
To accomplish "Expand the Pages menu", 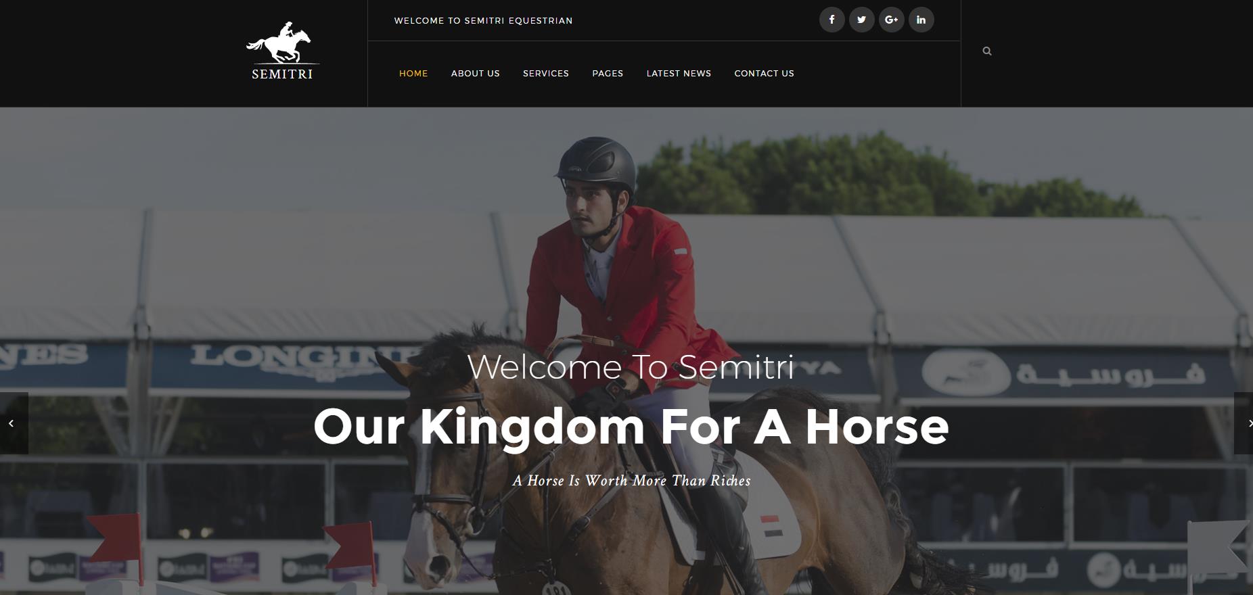I will click(x=608, y=73).
